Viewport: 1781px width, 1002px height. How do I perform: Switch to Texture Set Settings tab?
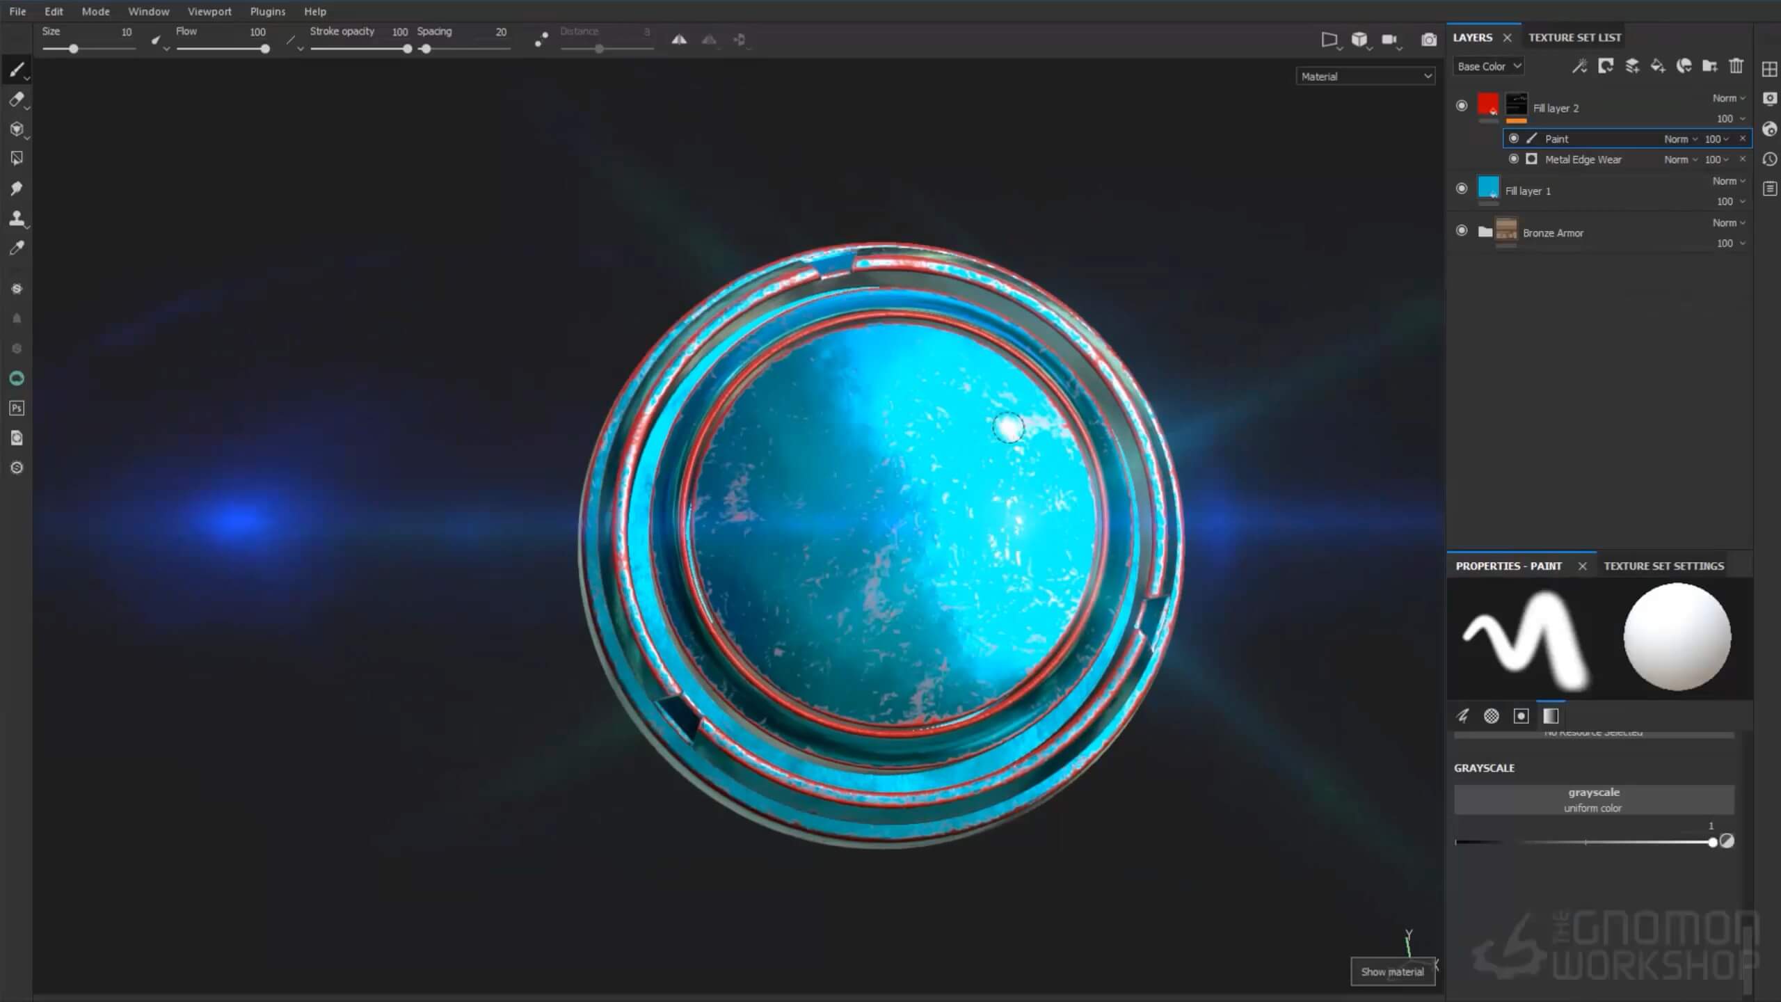1663,566
